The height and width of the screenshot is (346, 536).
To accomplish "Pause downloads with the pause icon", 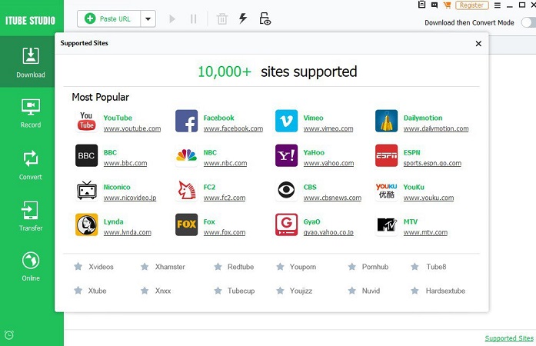I will pos(193,18).
